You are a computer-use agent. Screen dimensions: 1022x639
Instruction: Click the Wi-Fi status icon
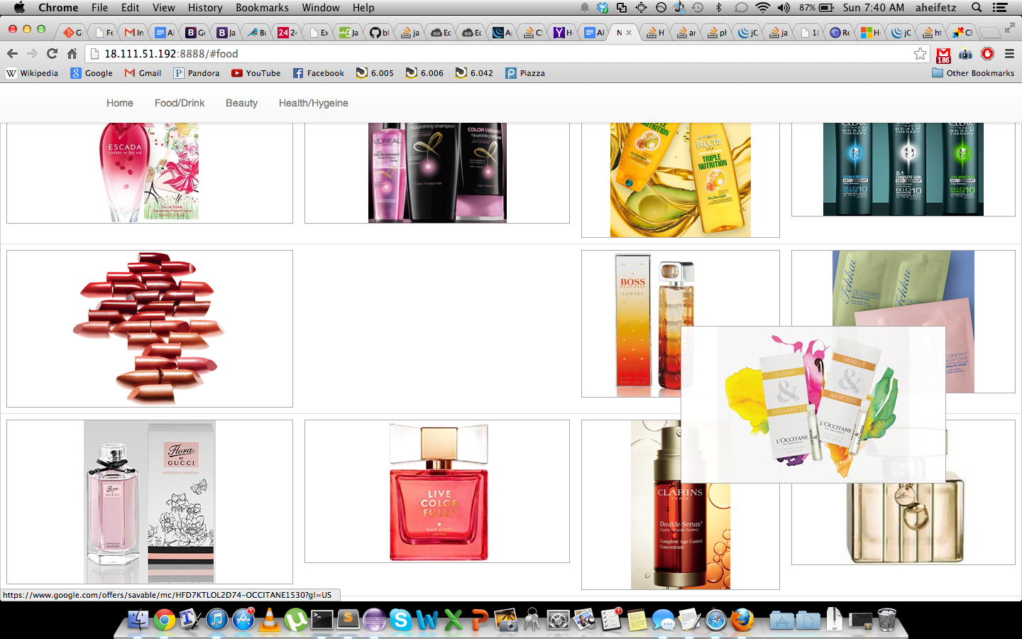762,7
